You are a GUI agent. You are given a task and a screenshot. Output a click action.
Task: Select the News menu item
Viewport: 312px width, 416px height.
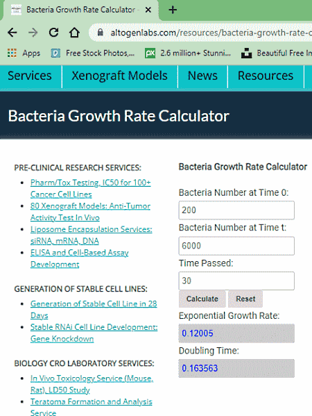tap(202, 76)
